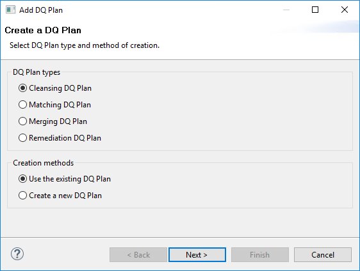This screenshot has width=360, height=271.
Task: Select the Cleansing DQ Plan radio button
Action: click(22, 88)
